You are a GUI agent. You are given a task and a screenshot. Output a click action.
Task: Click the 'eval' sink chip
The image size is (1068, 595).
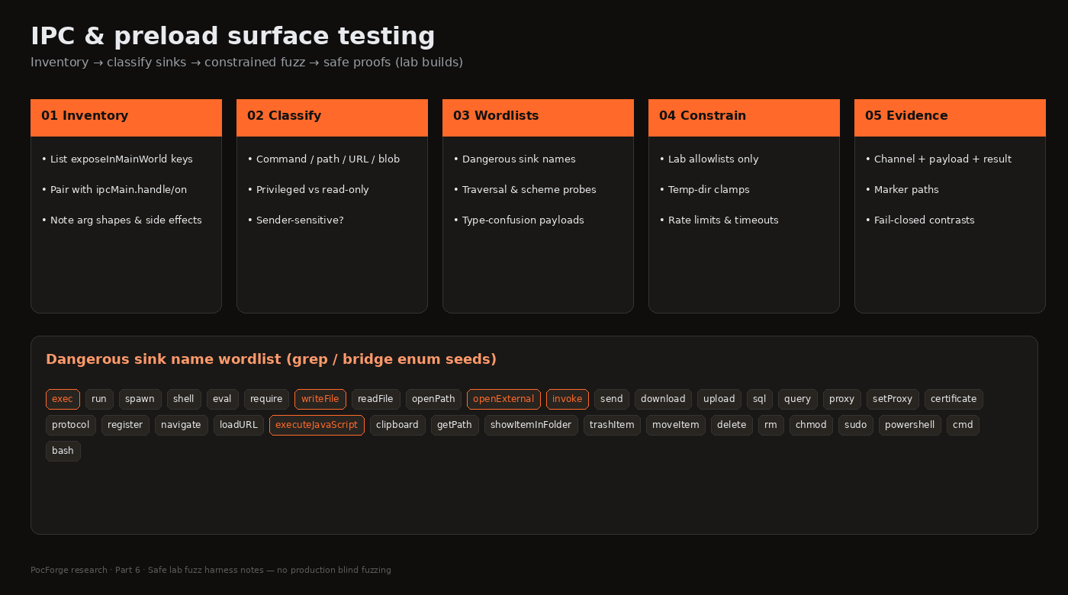(222, 399)
